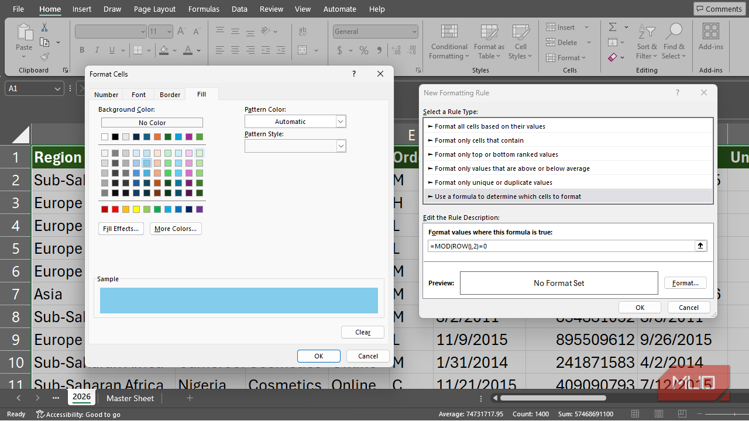Open Cell Styles dropdown

pyautogui.click(x=521, y=42)
